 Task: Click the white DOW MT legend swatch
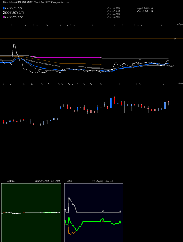click(4, 12)
